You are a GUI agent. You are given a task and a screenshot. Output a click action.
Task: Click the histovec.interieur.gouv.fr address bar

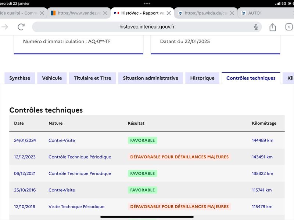(147, 27)
